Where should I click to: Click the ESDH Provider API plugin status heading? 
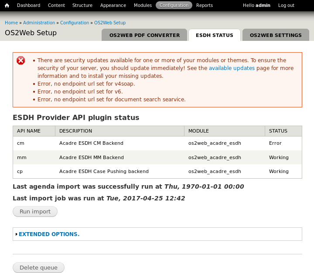pos(76,117)
